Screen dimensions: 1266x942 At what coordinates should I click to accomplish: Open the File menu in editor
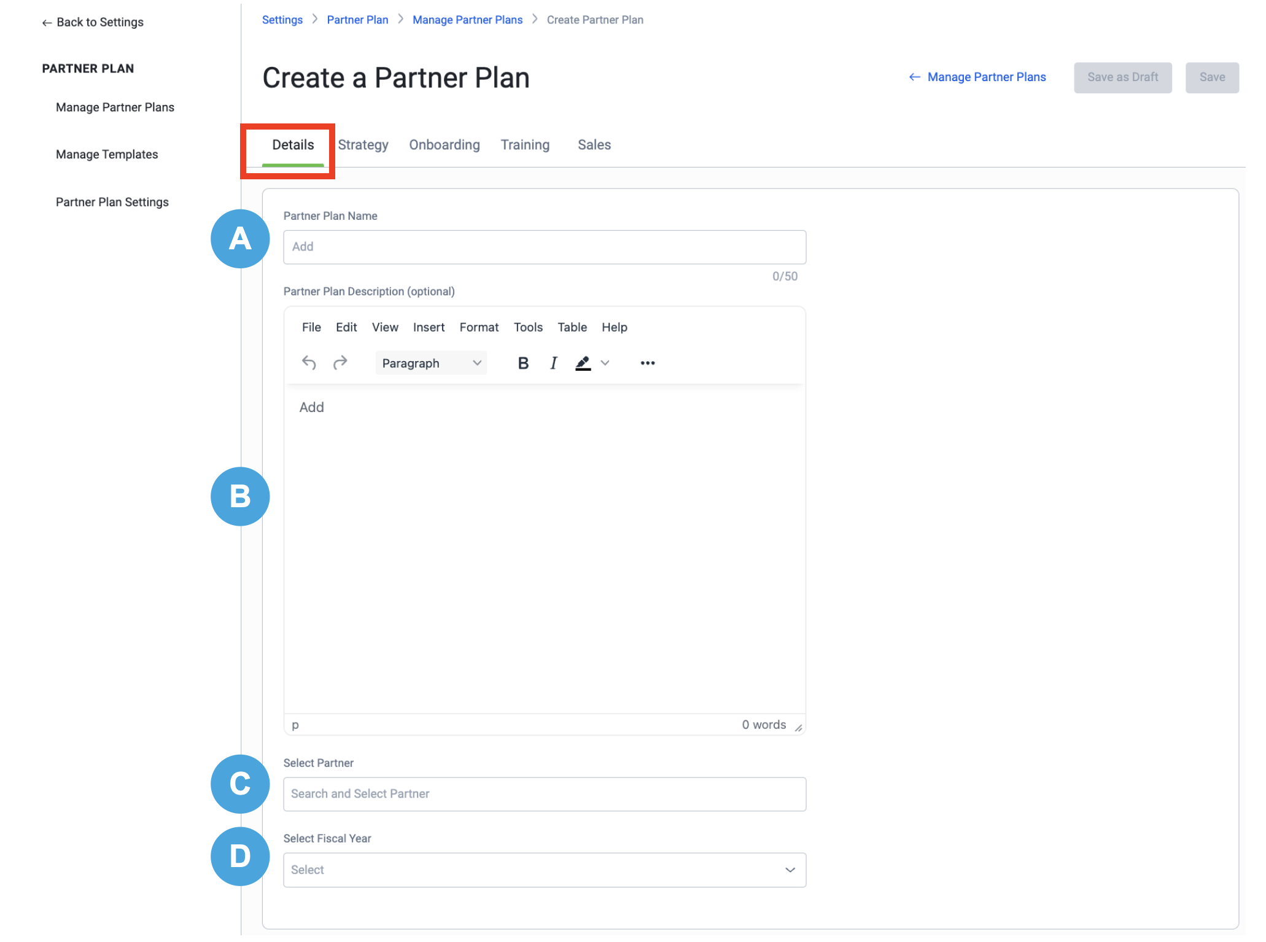311,328
